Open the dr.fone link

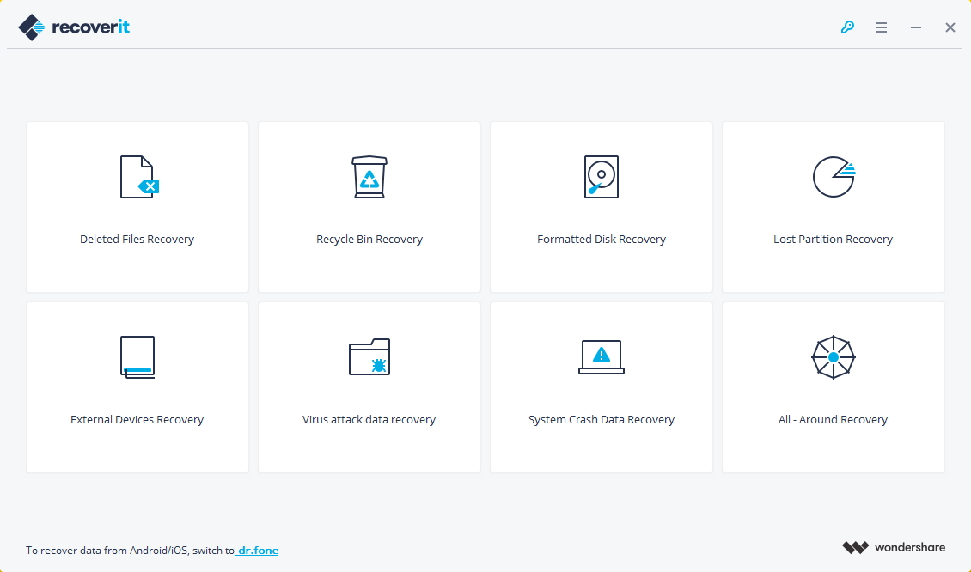click(258, 550)
